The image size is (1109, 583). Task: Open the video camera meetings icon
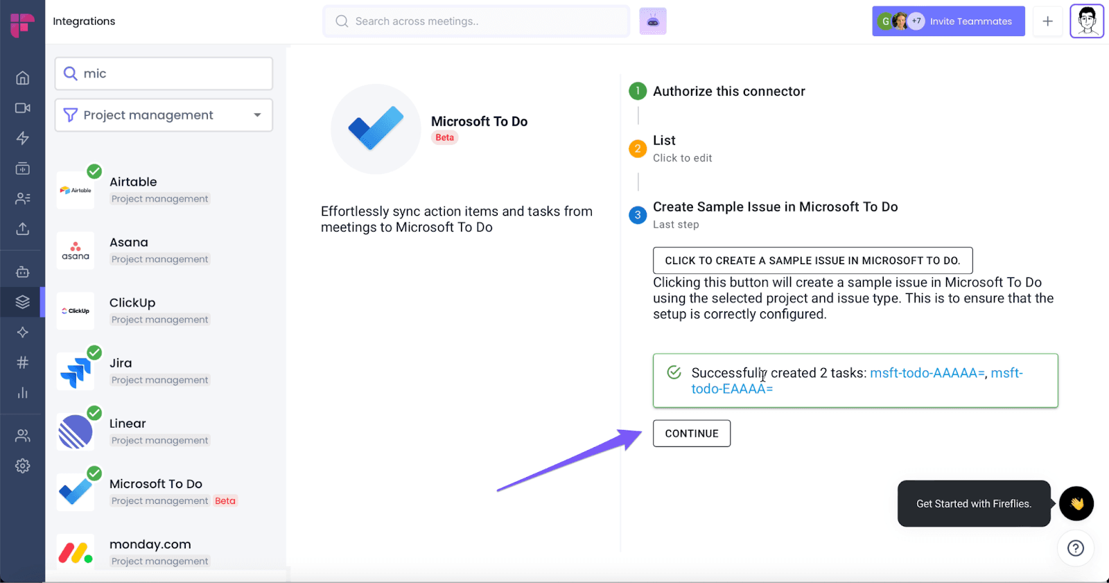(22, 108)
